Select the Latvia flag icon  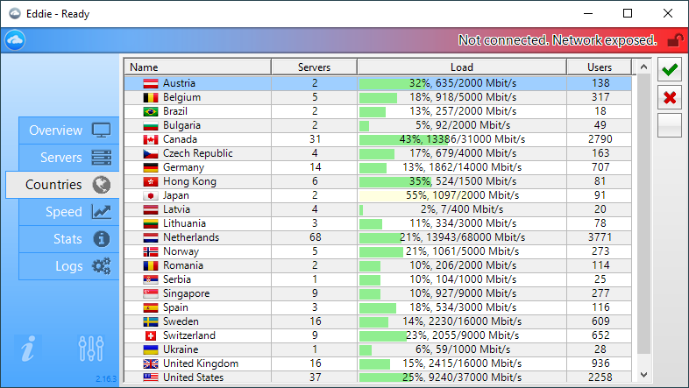[150, 210]
